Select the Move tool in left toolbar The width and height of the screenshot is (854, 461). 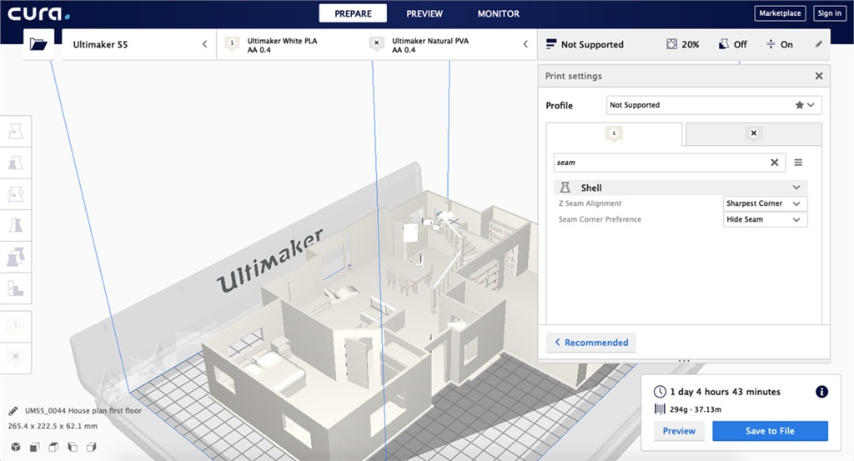[16, 131]
